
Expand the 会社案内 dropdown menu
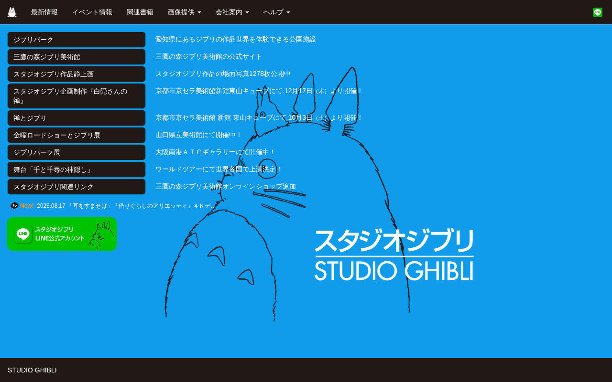tap(232, 12)
